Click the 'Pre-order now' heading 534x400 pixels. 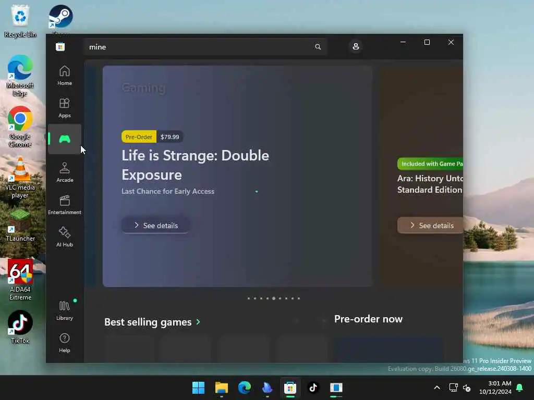pyautogui.click(x=368, y=319)
